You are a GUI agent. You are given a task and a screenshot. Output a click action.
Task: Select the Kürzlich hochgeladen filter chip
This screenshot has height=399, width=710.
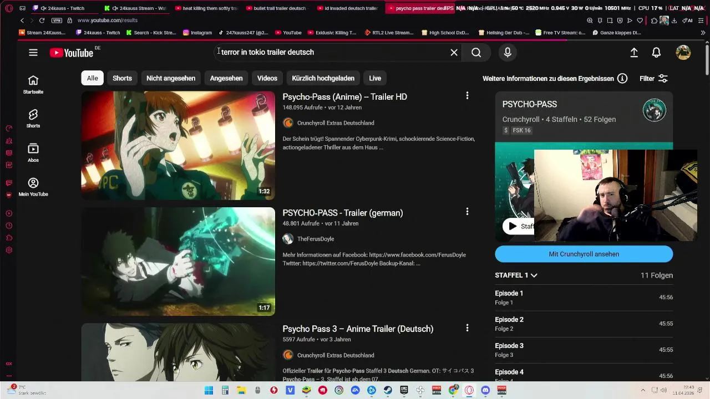coord(323,78)
